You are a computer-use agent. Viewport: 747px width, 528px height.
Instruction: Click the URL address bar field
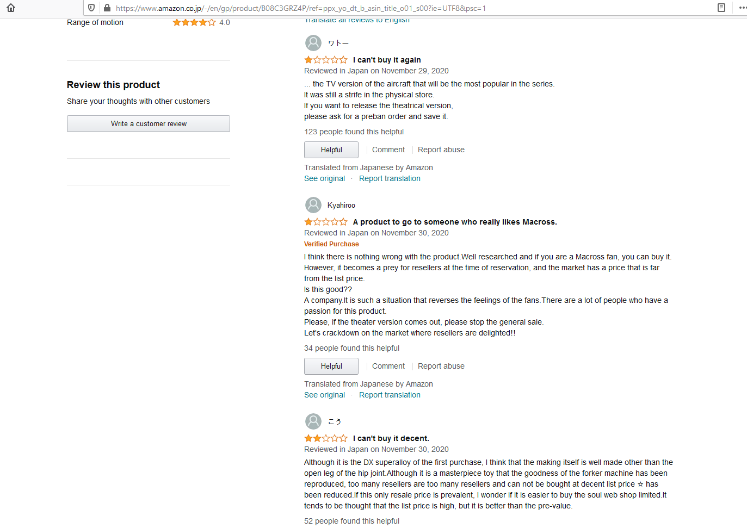pyautogui.click(x=408, y=8)
